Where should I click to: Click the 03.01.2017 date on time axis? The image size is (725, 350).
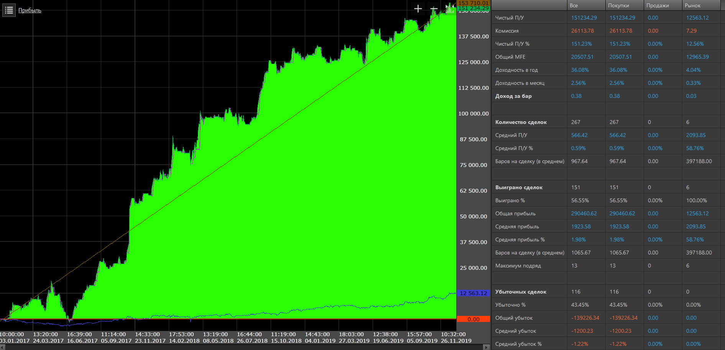coord(15,341)
